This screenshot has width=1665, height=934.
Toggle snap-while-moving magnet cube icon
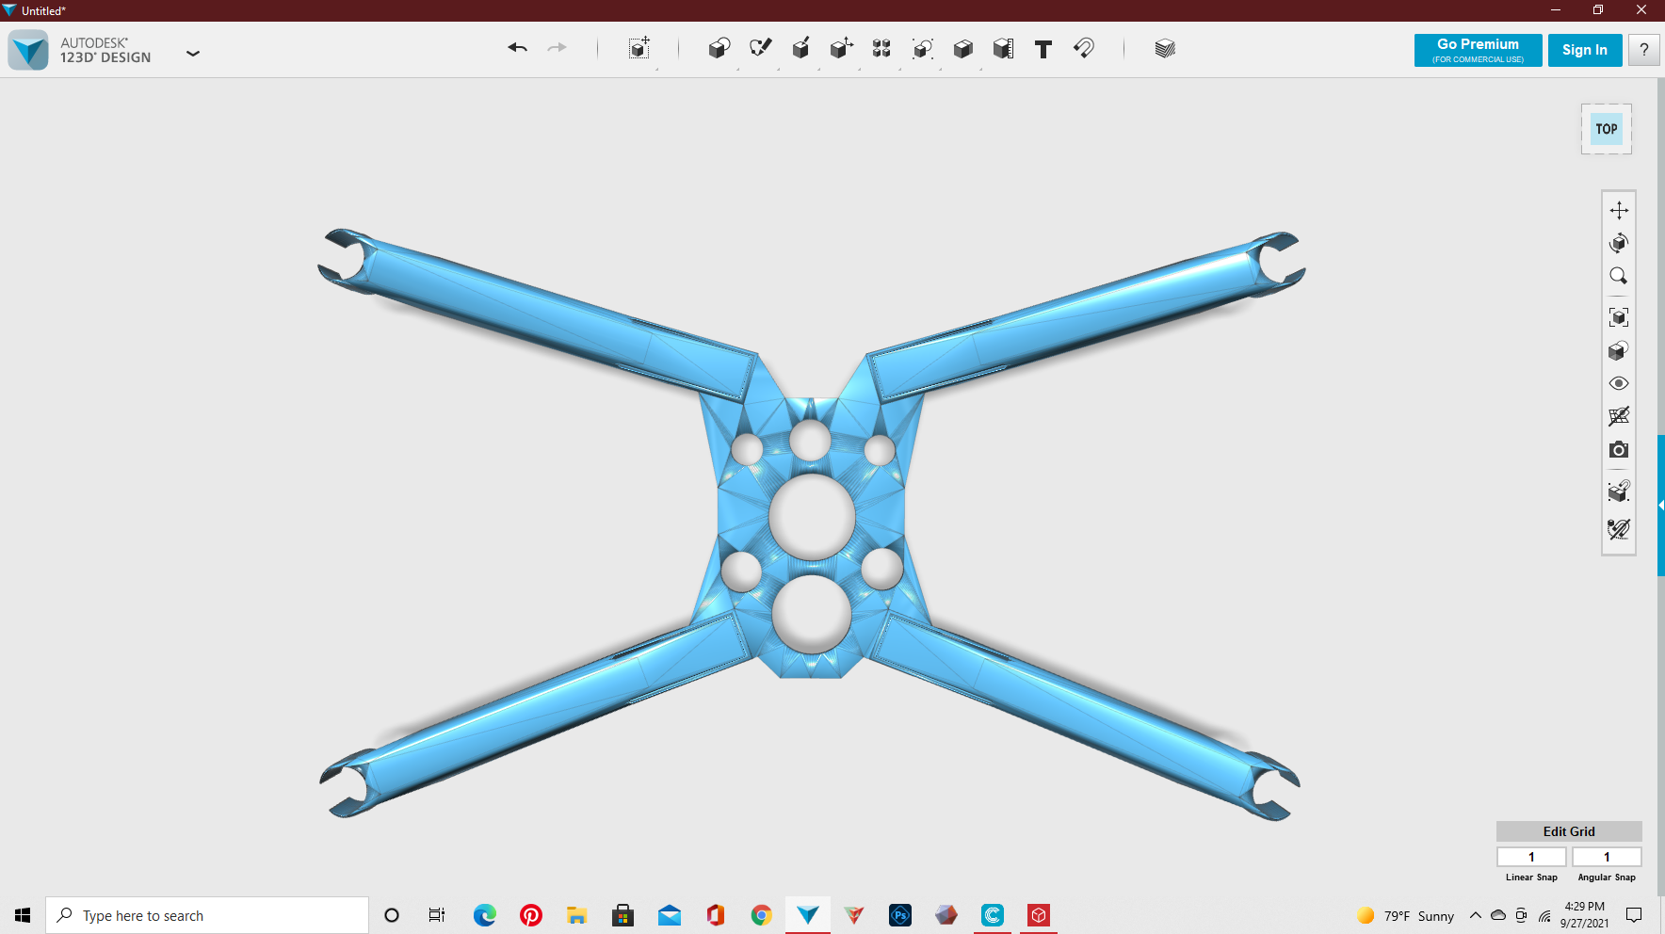coord(1619,491)
